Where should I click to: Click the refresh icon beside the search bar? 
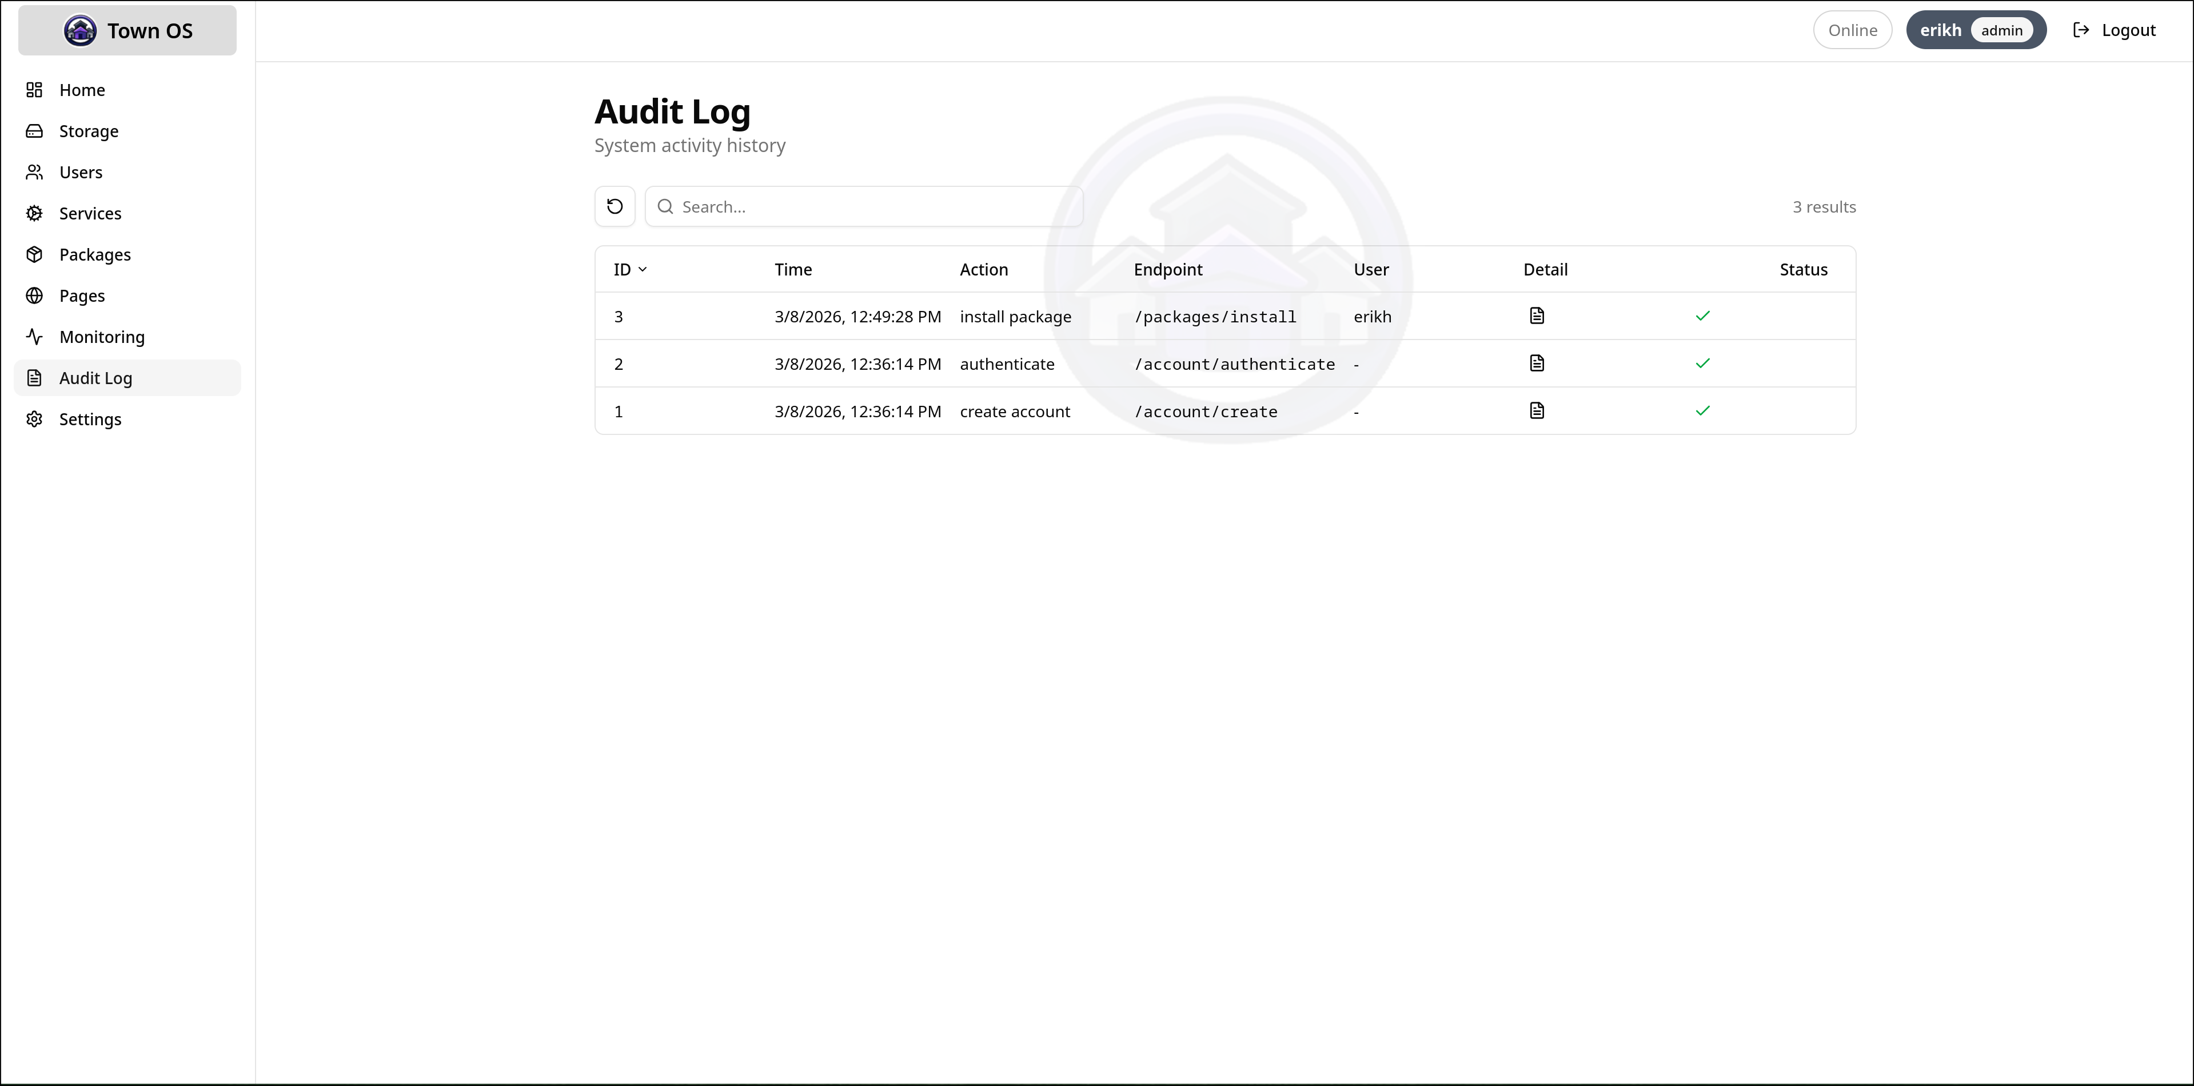[x=615, y=206]
